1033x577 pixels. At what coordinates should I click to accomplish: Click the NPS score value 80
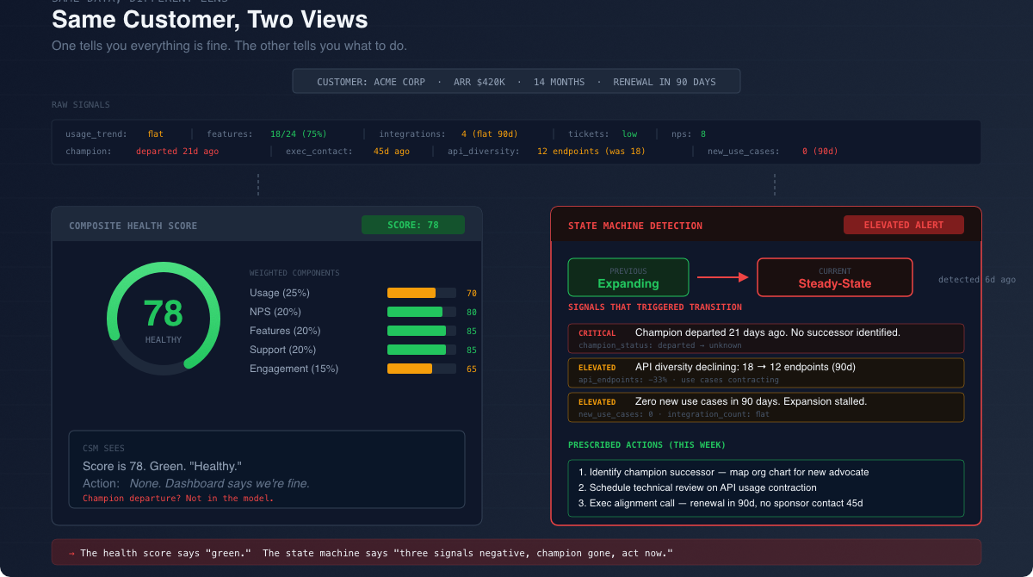point(472,313)
